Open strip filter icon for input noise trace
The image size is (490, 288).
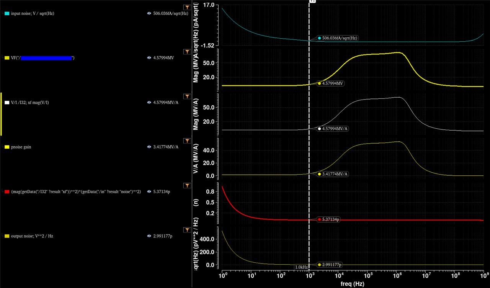click(187, 7)
